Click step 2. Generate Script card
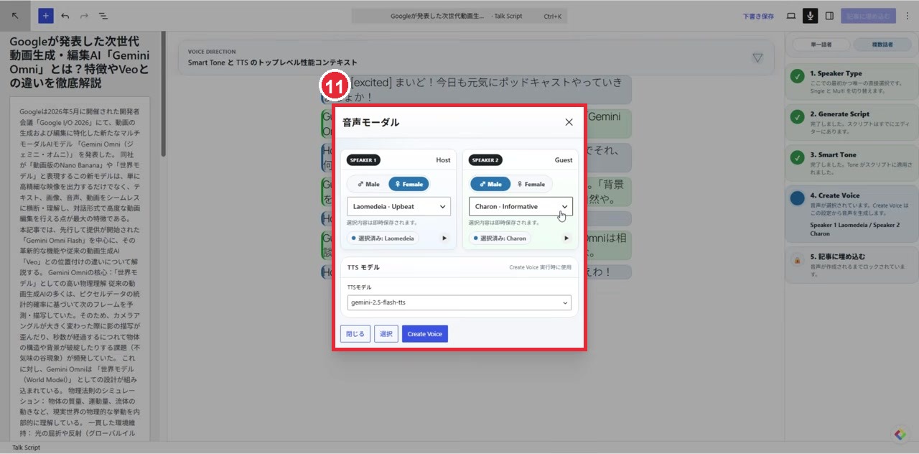This screenshot has width=919, height=454. tap(852, 122)
